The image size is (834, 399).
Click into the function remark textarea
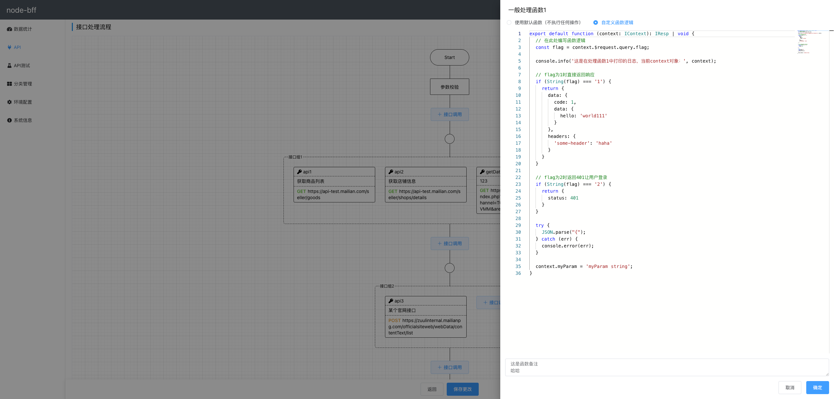pyautogui.click(x=666, y=367)
